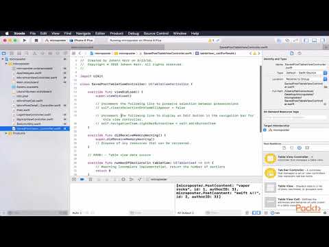Open the Source Control menu

tap(156, 34)
